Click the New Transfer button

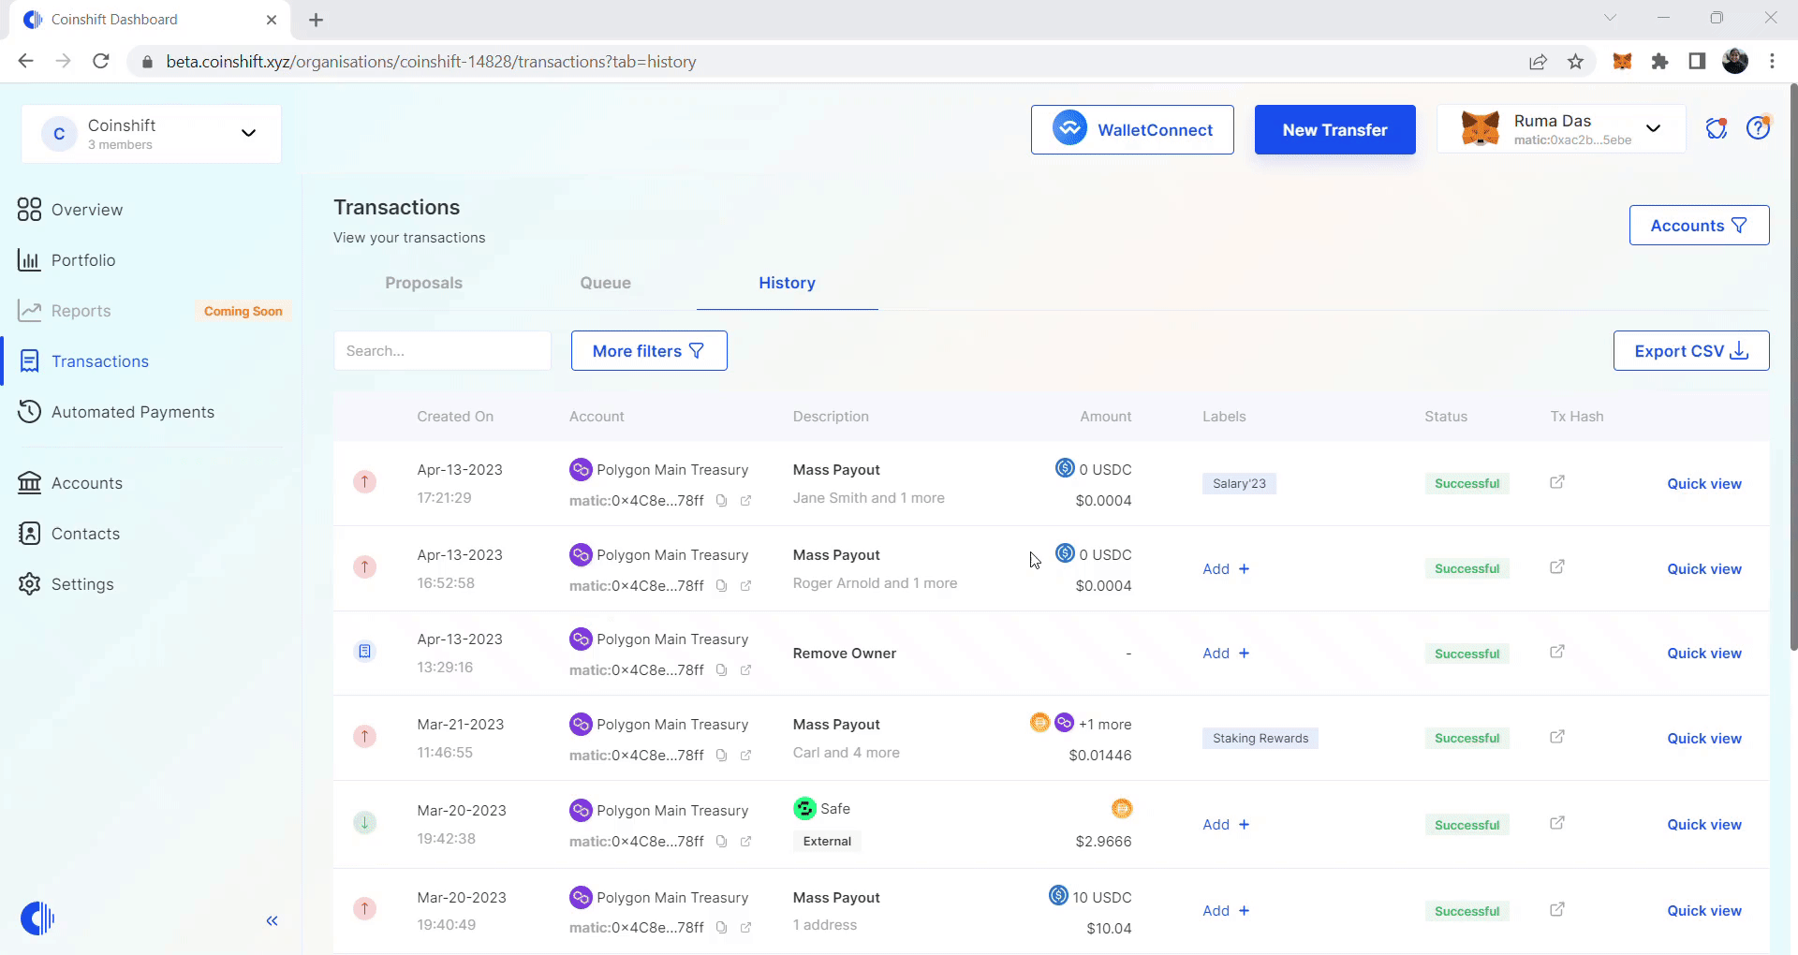point(1334,130)
